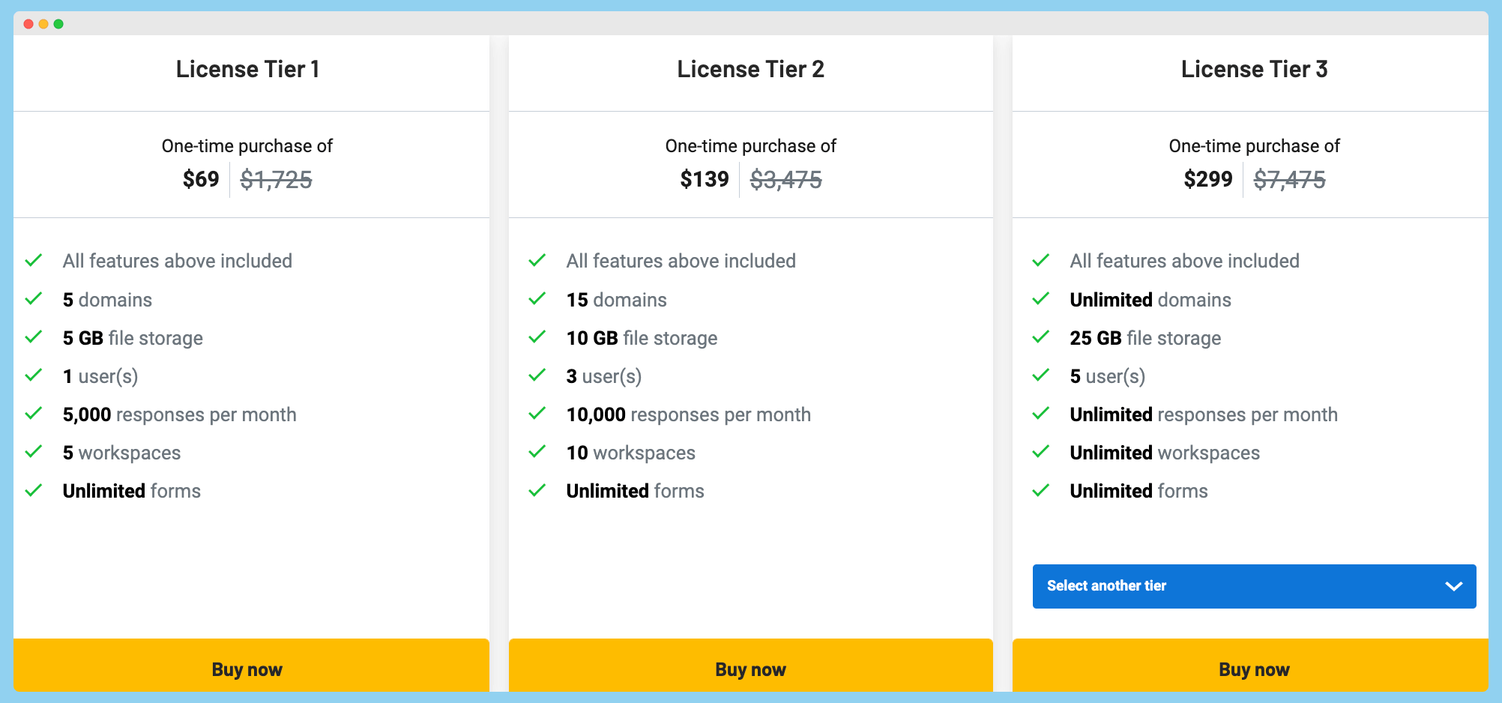Click the checkmark beside 5 GB file storage
This screenshot has height=703, width=1502.
pos(34,337)
